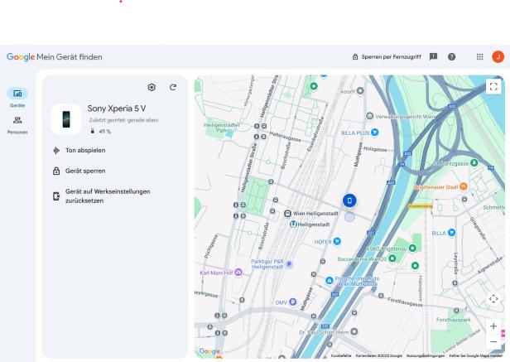Toggle fullscreen map view
510x362 pixels.
[493, 86]
